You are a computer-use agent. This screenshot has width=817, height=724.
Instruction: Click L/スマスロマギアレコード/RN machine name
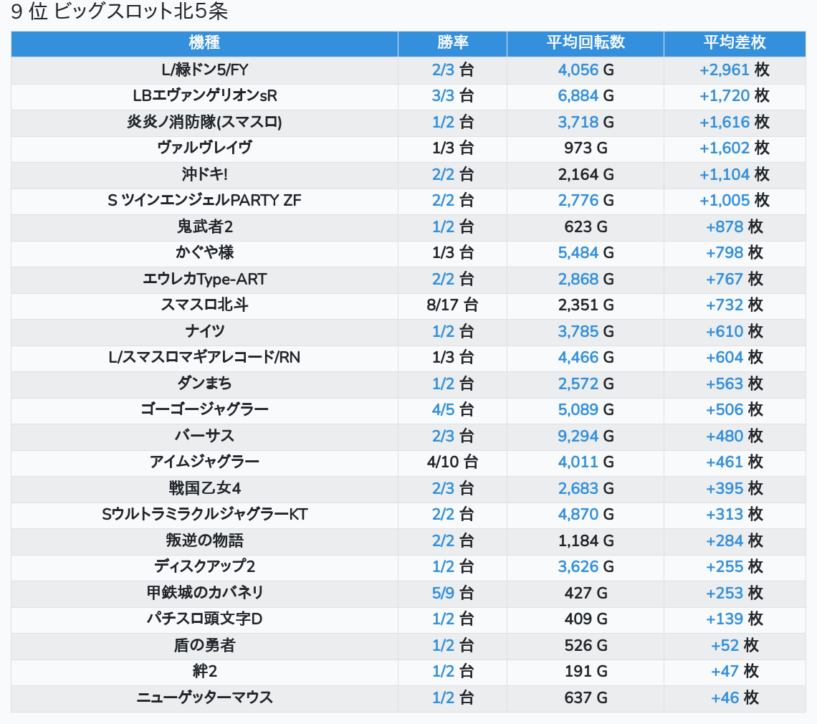[204, 358]
